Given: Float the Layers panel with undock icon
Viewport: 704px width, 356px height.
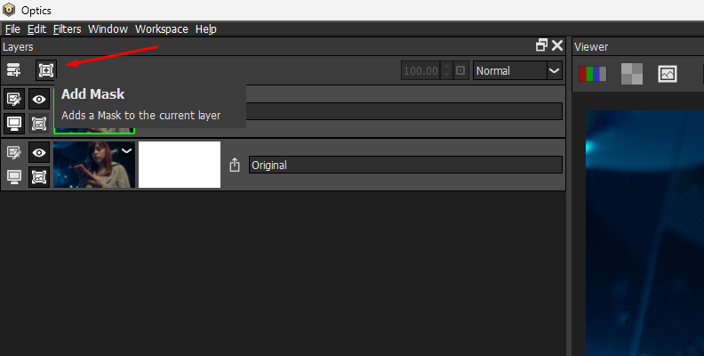Looking at the screenshot, I should click(x=541, y=45).
